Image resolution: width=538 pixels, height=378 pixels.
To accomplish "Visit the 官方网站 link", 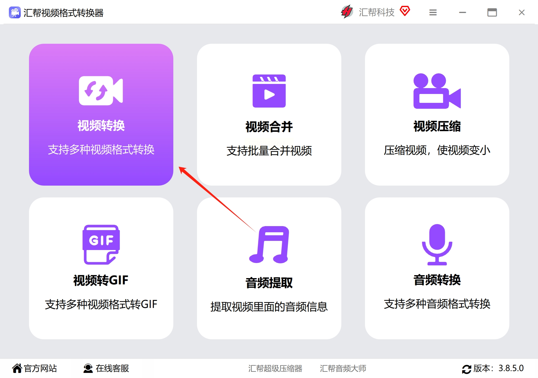I will (40, 368).
